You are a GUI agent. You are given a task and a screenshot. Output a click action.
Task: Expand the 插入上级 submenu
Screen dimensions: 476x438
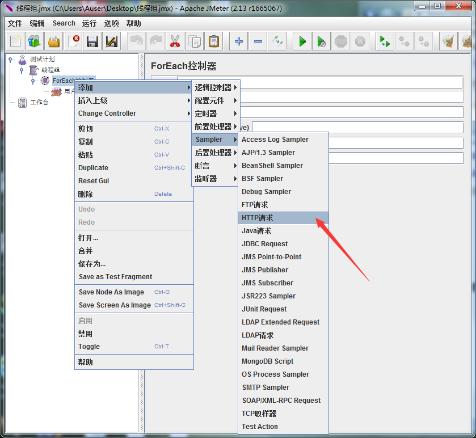(134, 100)
